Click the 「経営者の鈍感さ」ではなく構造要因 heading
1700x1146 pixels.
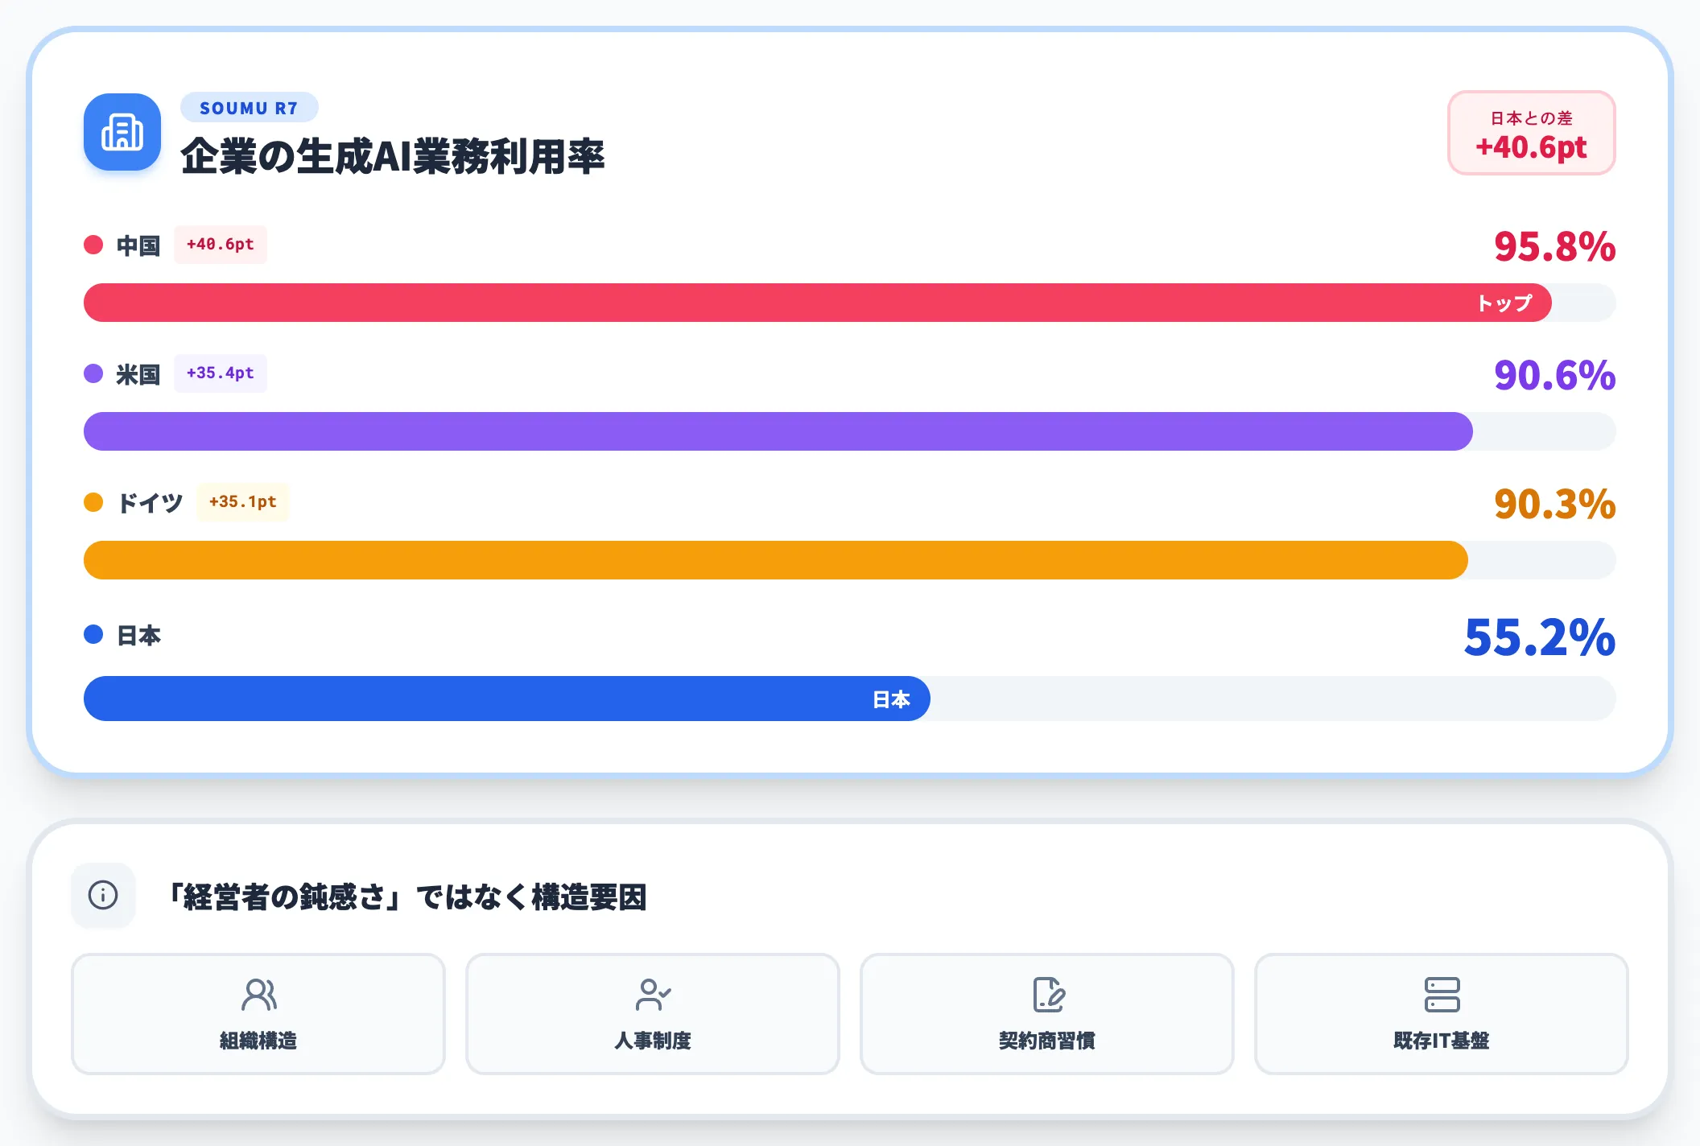coord(406,897)
